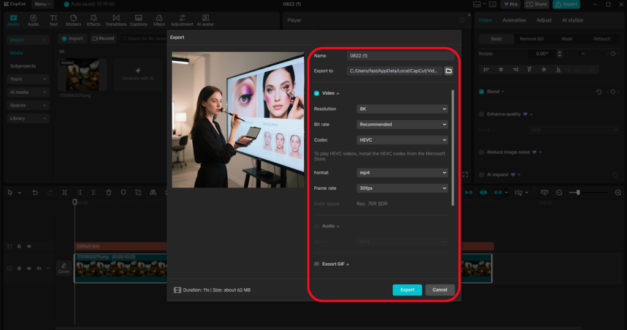Click the zoom in magnifier at timeline right end
This screenshot has height=330, width=627.
coord(618,192)
